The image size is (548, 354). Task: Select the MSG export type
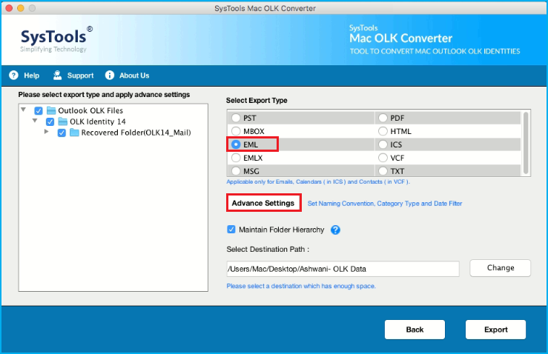tap(236, 171)
